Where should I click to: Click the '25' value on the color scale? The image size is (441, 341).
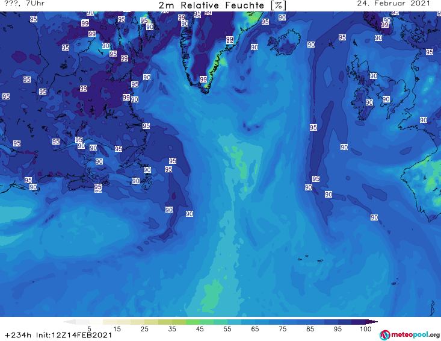pyautogui.click(x=144, y=329)
